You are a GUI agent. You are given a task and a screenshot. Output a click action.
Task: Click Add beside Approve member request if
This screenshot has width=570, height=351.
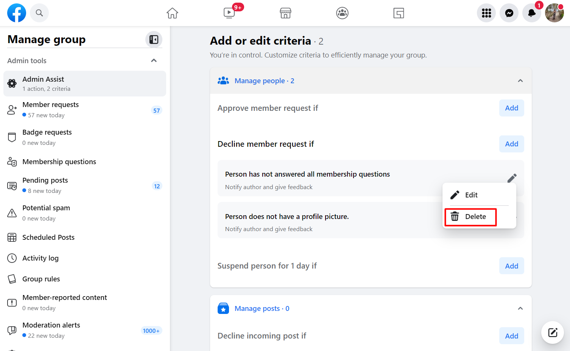(x=511, y=108)
